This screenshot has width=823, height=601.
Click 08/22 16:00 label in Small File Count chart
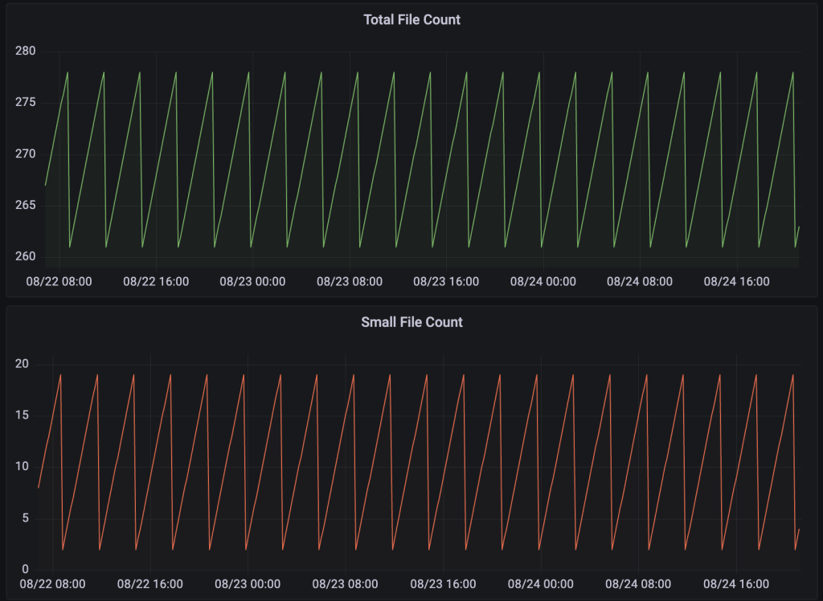tap(150, 584)
